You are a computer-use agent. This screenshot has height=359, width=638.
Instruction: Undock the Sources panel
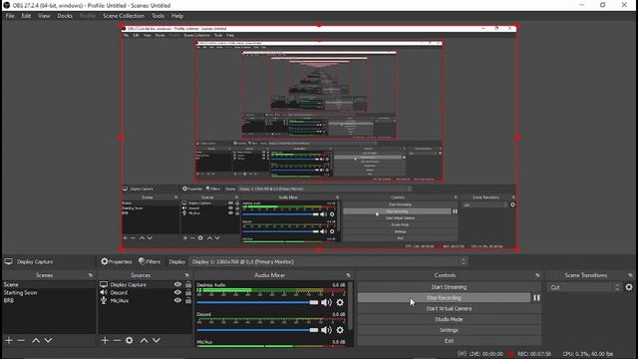(x=186, y=275)
